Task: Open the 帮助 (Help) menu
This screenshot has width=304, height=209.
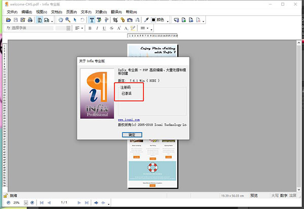Action: [131, 12]
